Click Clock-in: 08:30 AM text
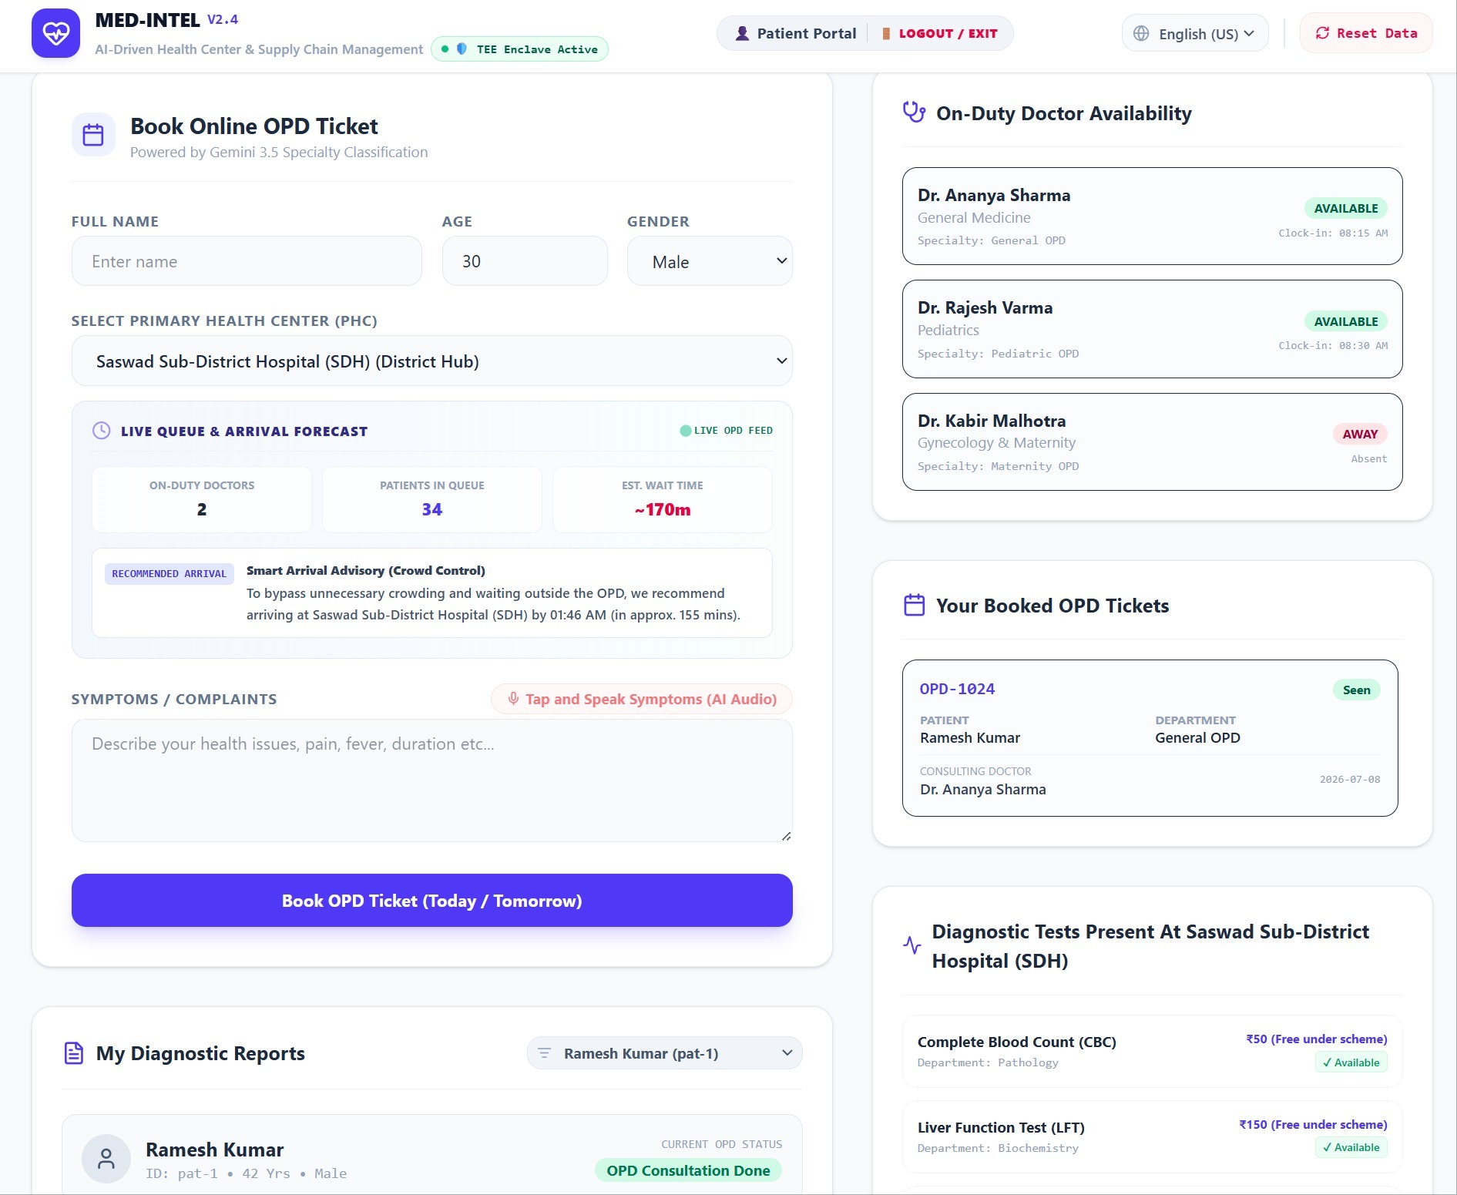Screen dimensions: 1457x1195 coord(1333,345)
